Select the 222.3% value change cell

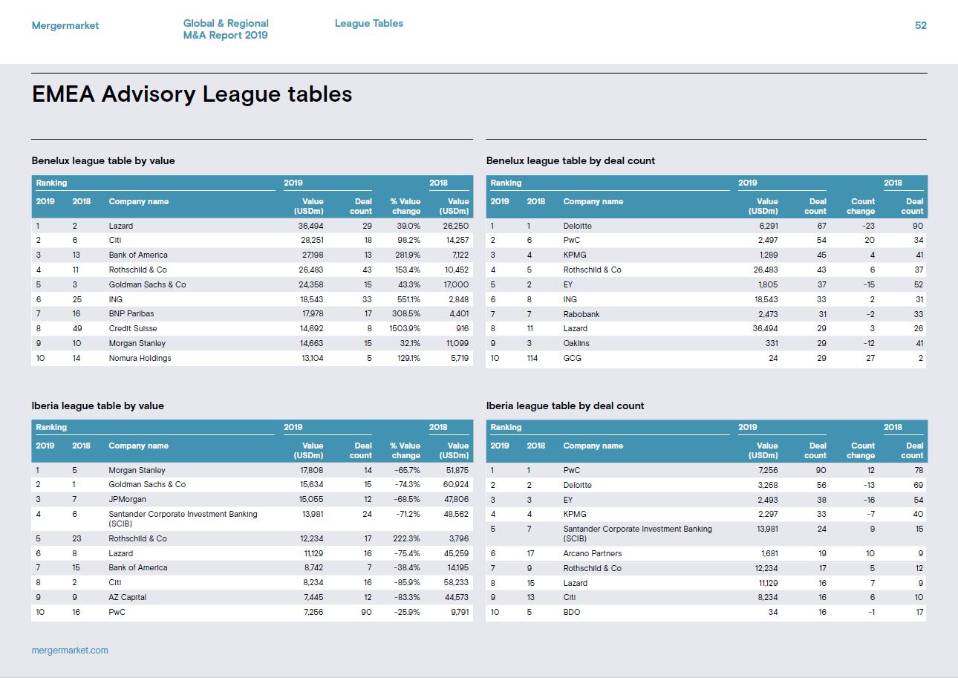pos(407,538)
